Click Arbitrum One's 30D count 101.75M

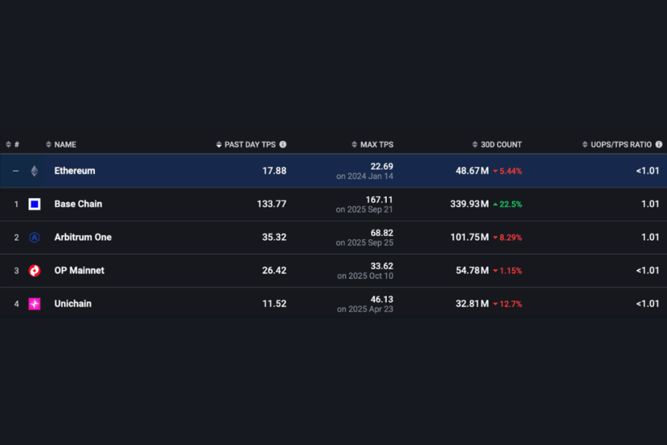(x=470, y=237)
